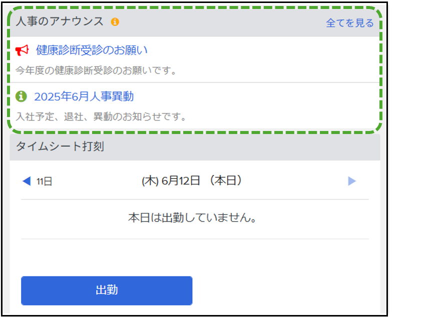This screenshot has width=432, height=317.
Task: Select the 11日 previous date label
Action: (45, 181)
